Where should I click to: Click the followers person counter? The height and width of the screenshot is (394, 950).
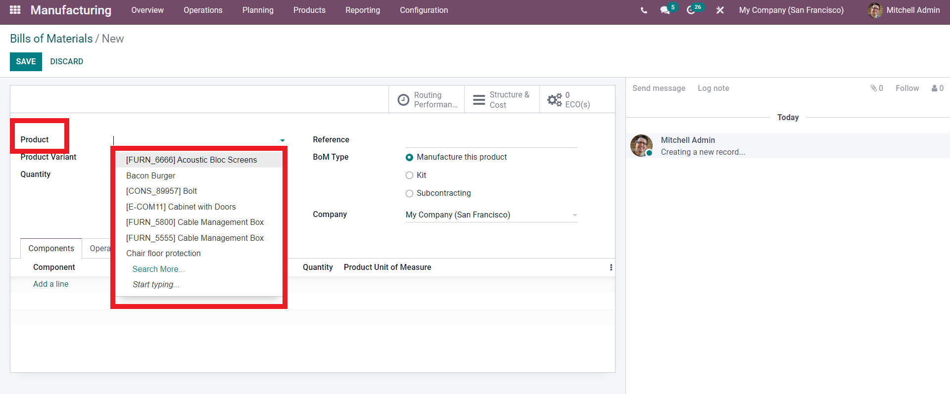(938, 88)
